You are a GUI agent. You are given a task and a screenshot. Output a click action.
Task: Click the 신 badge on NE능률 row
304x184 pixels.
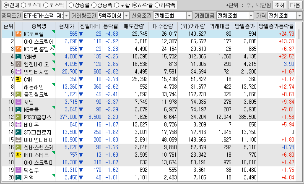(x=18, y=109)
